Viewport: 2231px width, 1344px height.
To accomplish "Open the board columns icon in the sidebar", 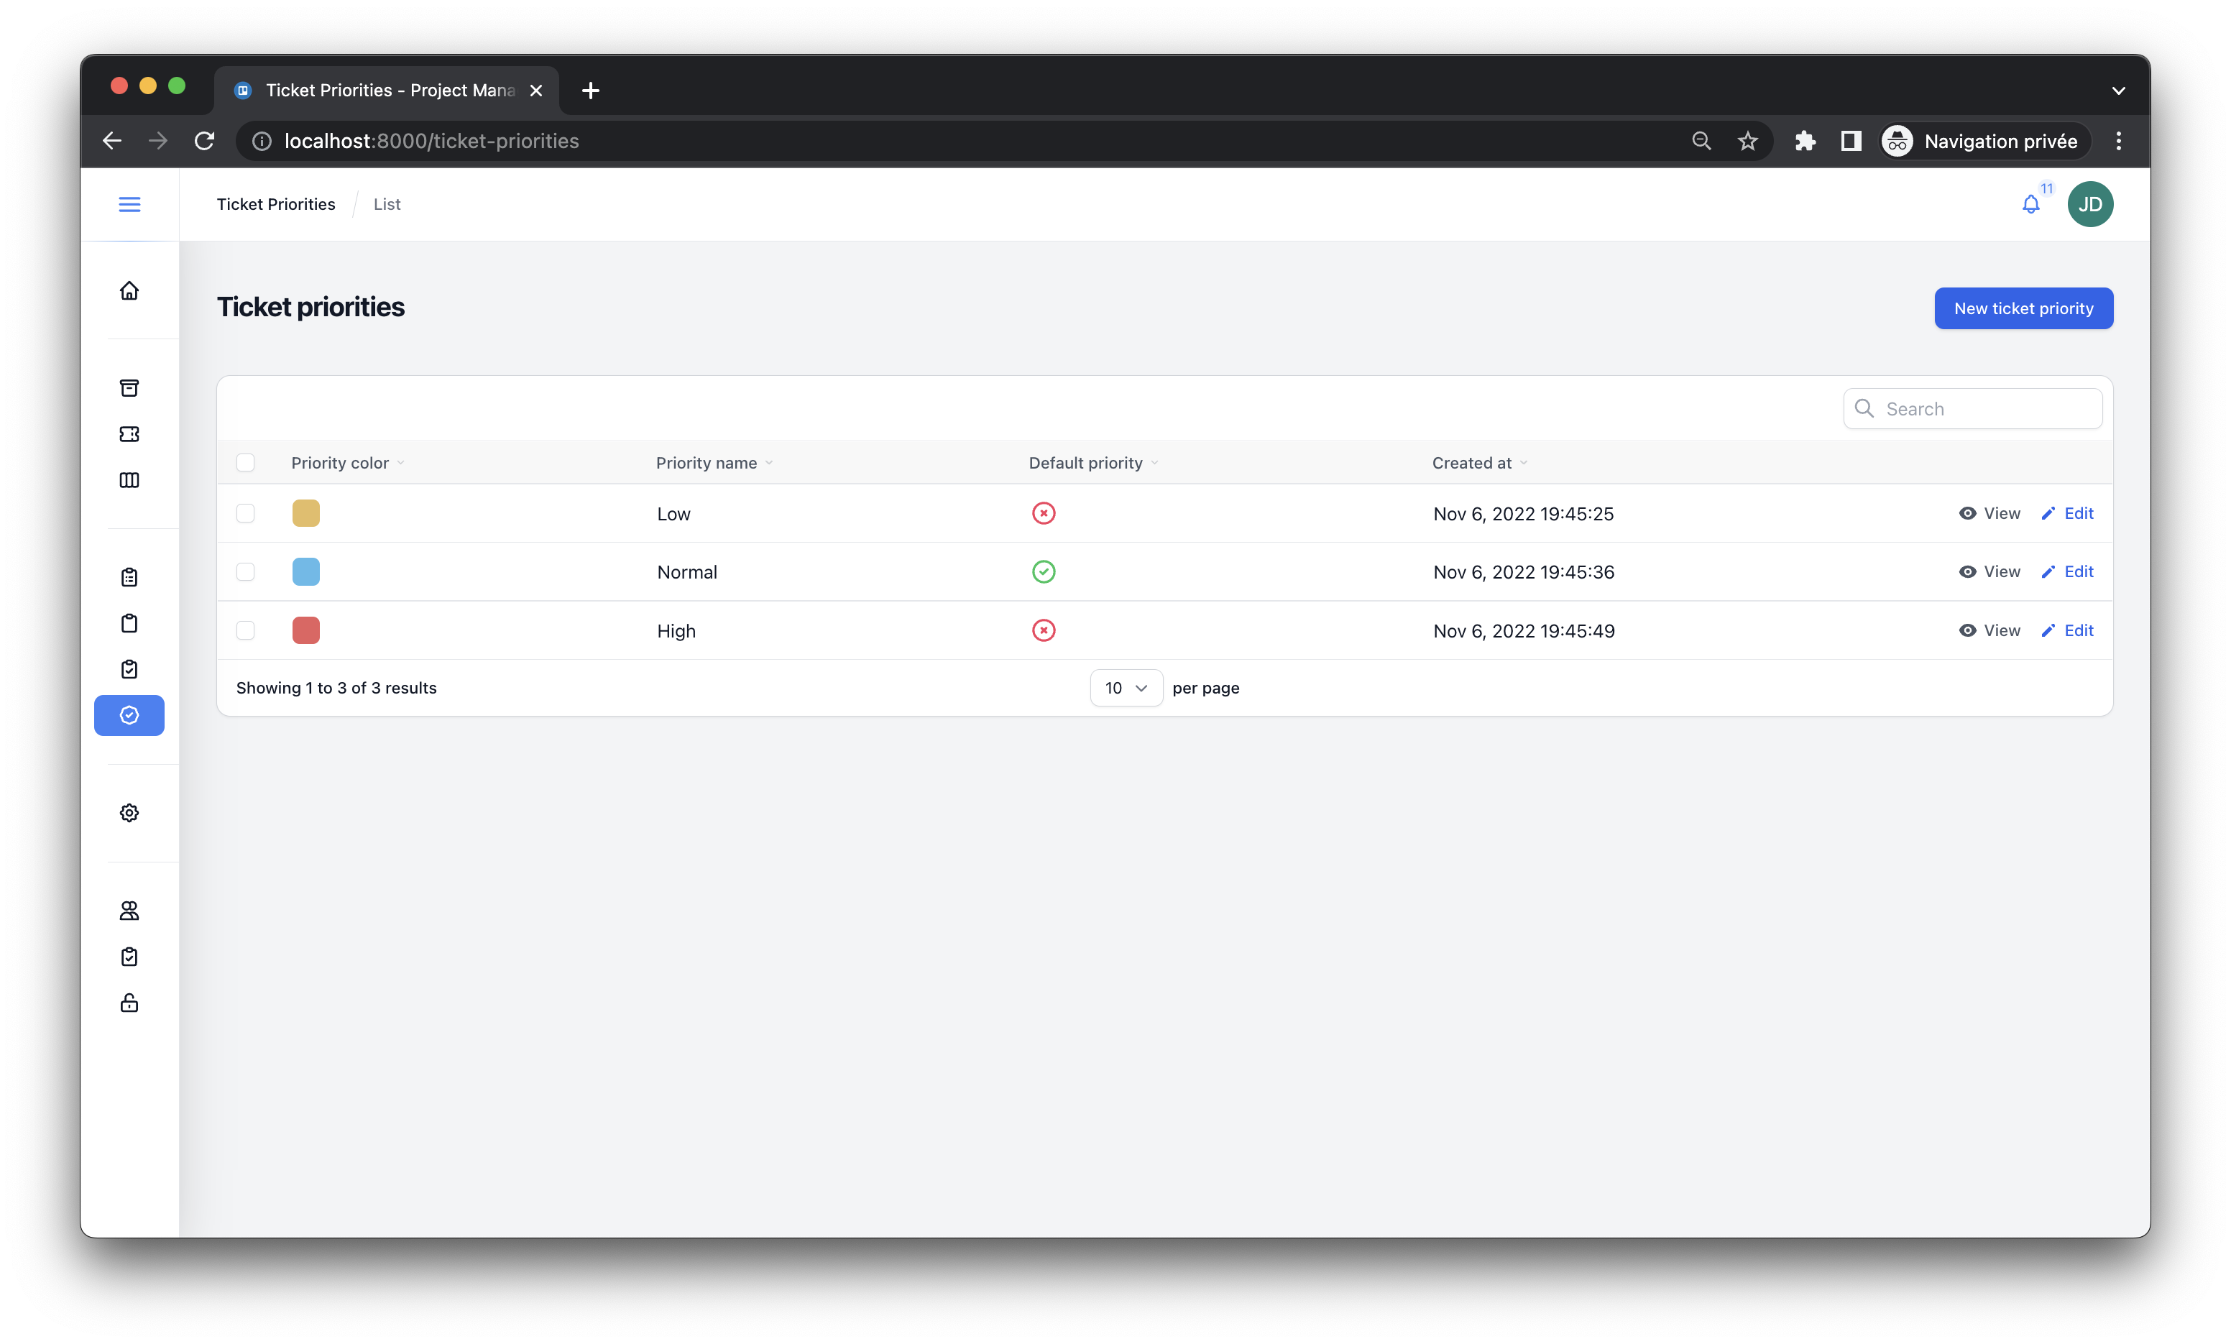I will [129, 480].
